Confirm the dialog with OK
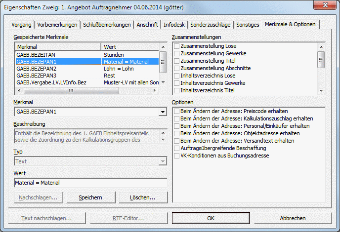This screenshot has height=232, width=340. point(211,218)
